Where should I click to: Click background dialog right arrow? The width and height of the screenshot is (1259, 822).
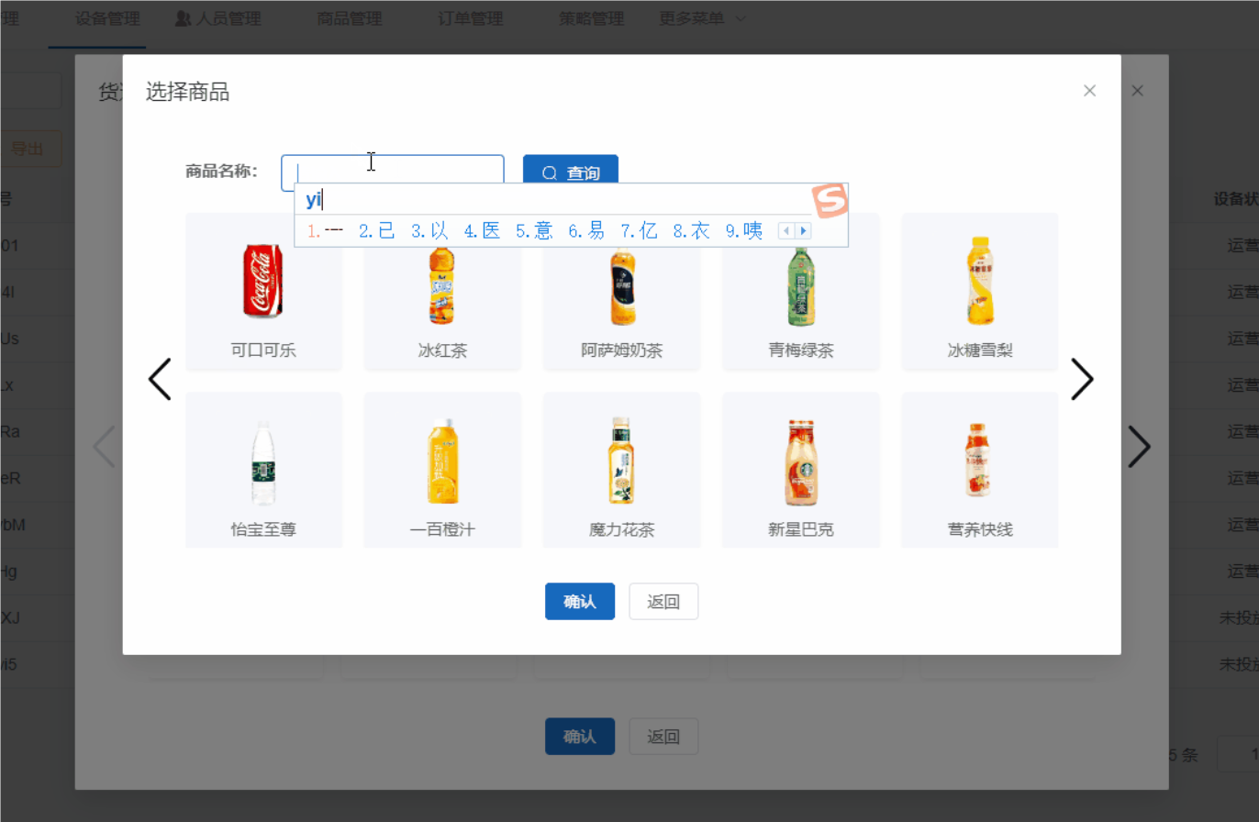(1139, 447)
